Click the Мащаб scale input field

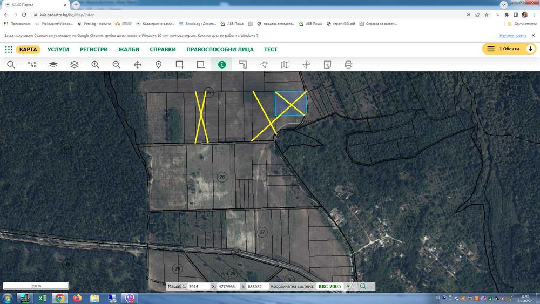coord(199,286)
